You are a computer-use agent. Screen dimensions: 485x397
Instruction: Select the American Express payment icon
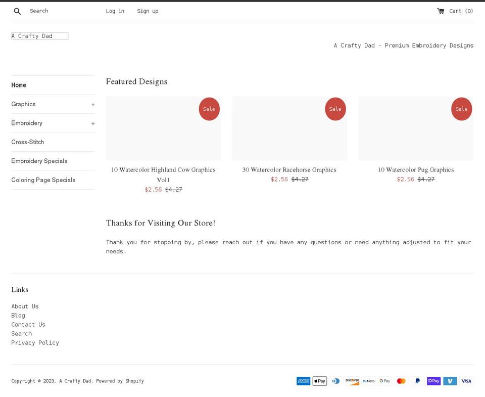click(x=303, y=381)
